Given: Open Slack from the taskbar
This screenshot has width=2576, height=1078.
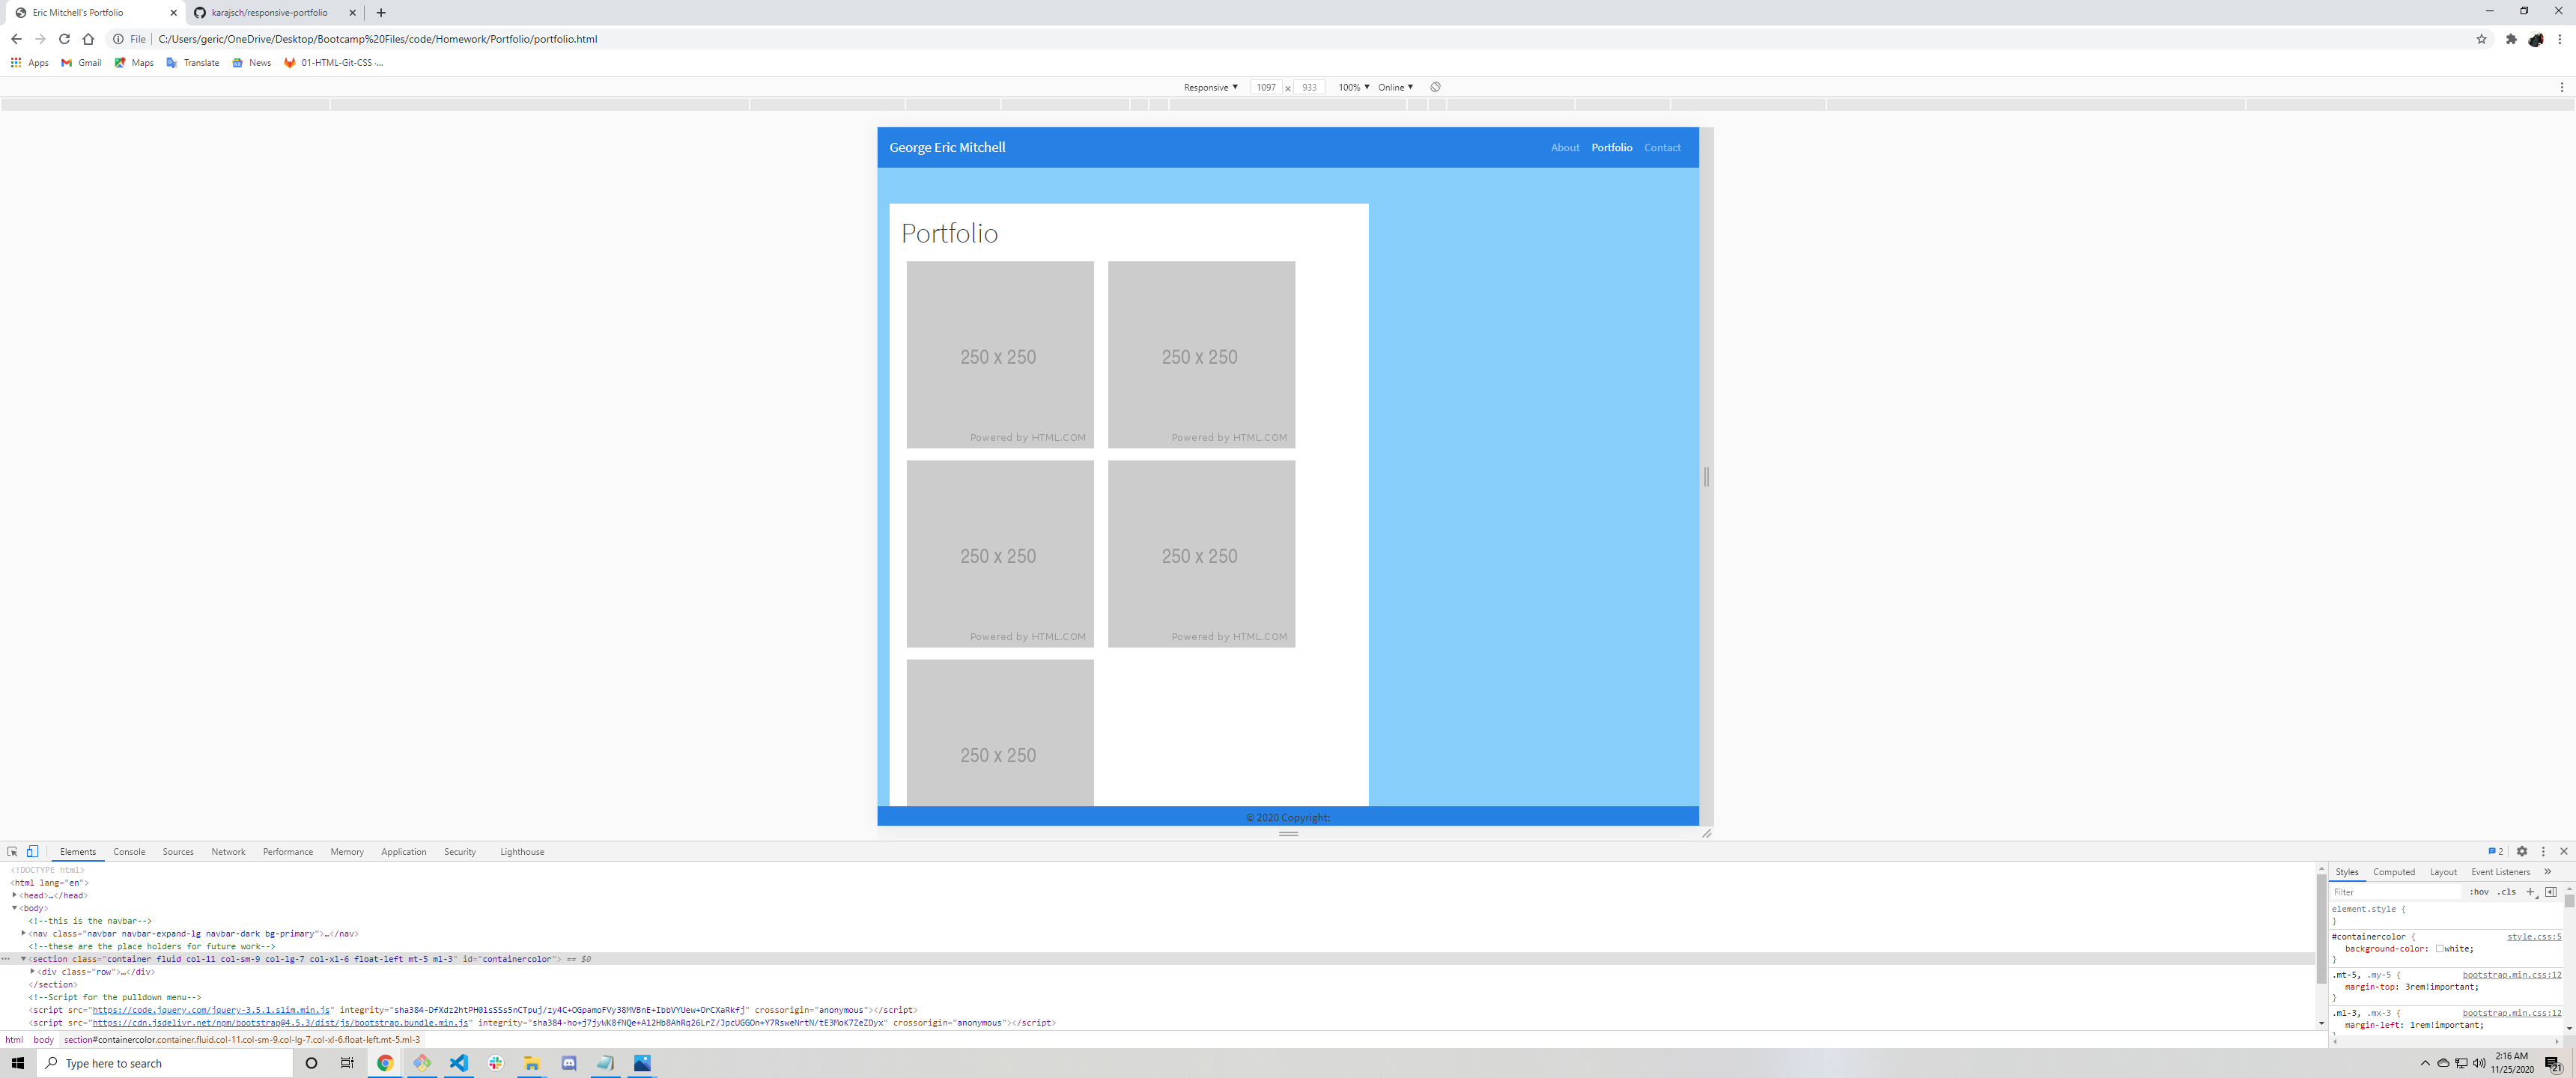Looking at the screenshot, I should tap(495, 1062).
